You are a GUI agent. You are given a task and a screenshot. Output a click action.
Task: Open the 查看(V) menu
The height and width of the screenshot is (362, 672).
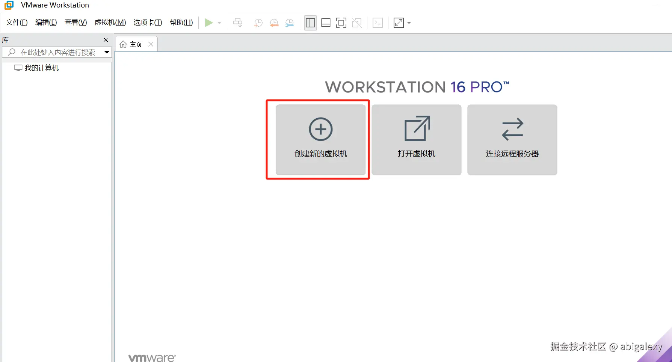(x=76, y=23)
